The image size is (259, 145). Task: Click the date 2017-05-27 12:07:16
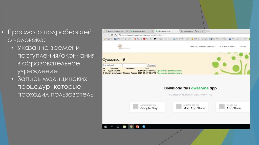tap(147, 73)
